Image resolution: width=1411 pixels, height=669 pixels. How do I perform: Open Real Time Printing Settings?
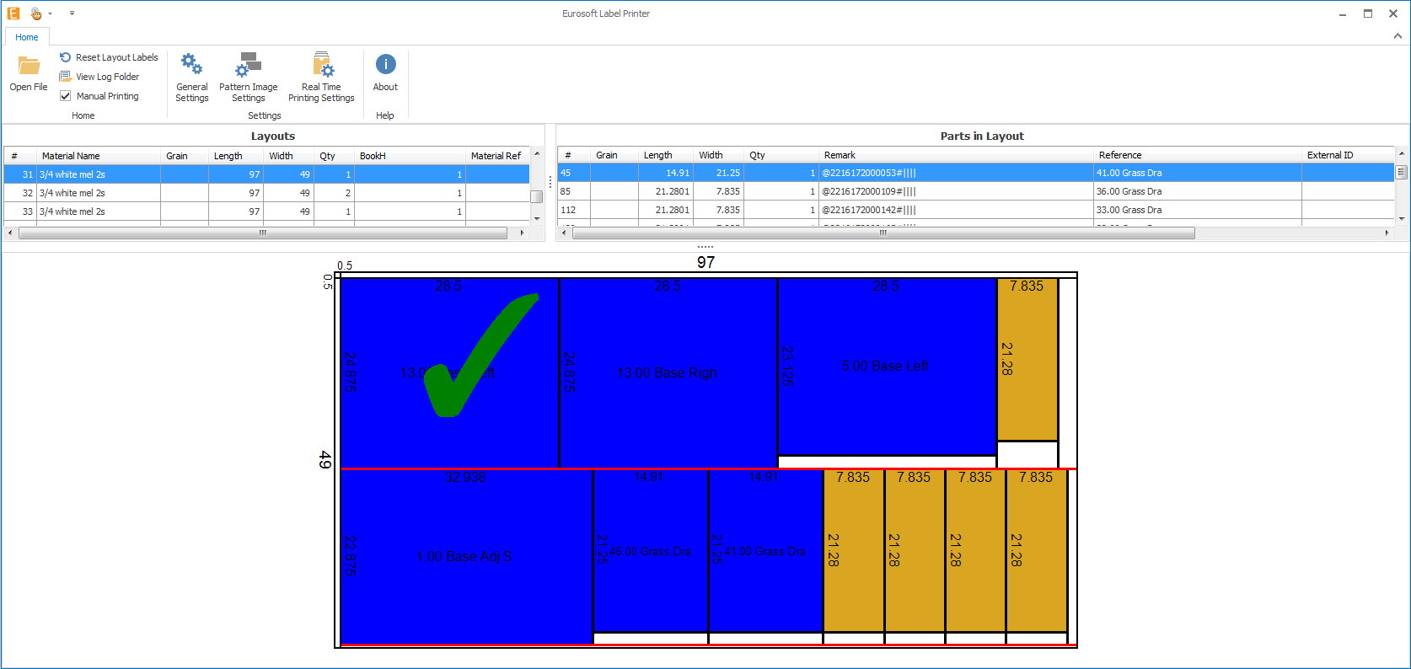[x=321, y=66]
